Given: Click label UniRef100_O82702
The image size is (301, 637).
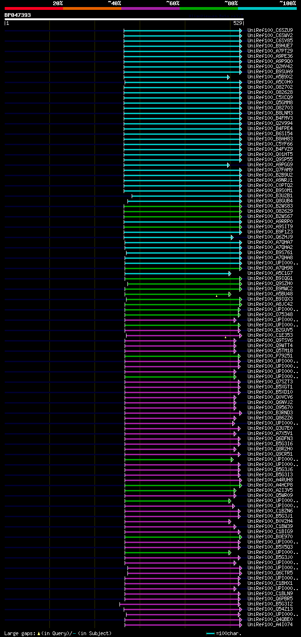Looking at the screenshot, I should point(270,87).
